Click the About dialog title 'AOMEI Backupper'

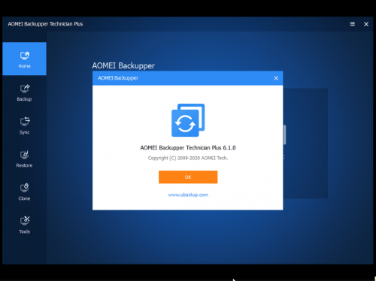(x=118, y=78)
